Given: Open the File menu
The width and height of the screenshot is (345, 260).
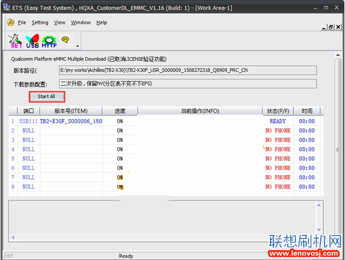Looking at the screenshot, I should point(22,22).
